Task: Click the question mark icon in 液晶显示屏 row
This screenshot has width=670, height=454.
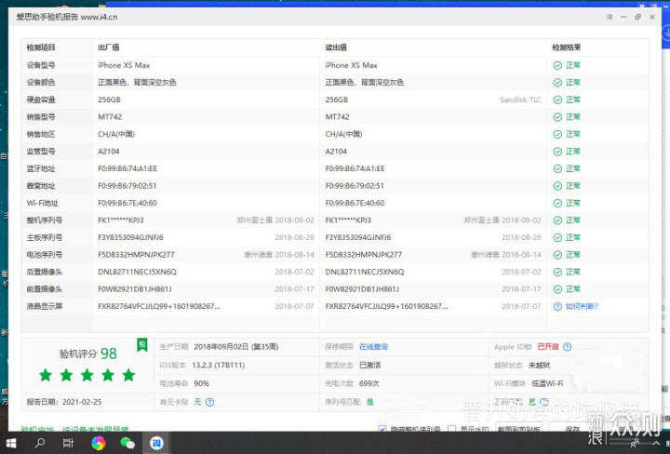Action: [x=557, y=307]
